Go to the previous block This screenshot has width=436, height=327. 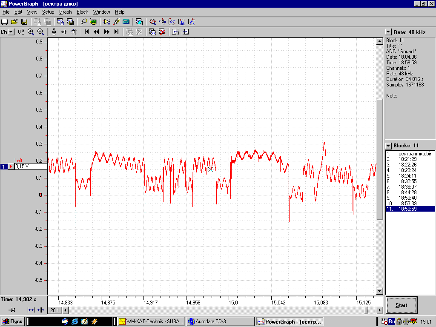tap(97, 32)
